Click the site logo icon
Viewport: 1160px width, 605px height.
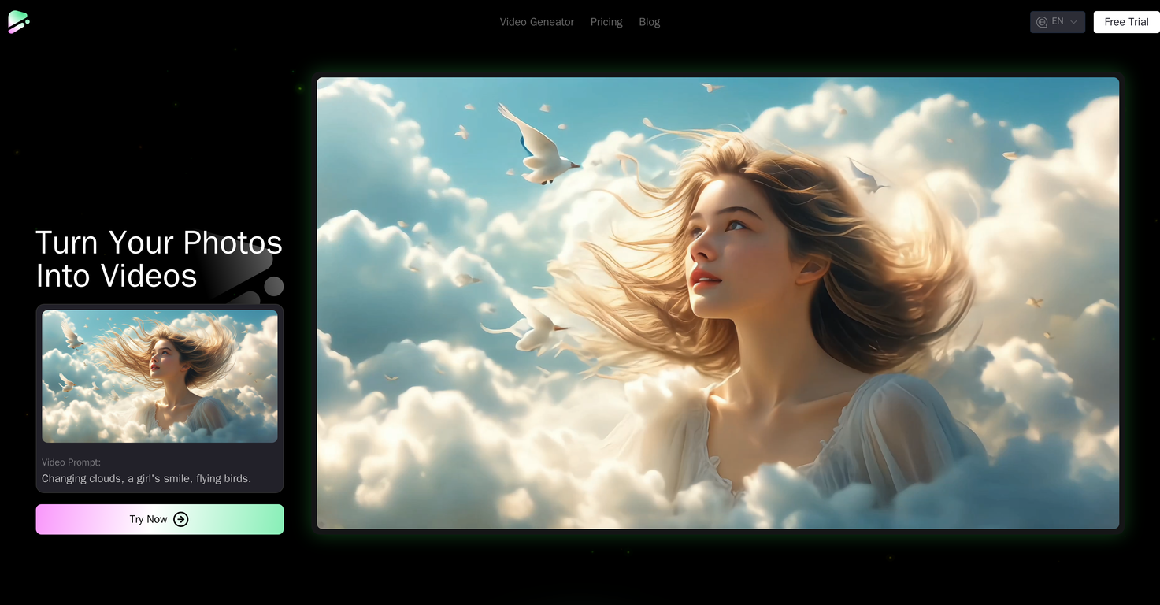18,21
